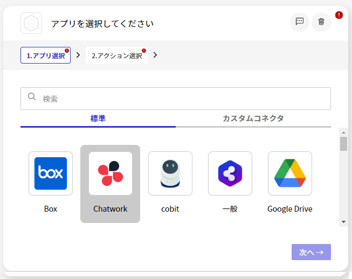Viewport: 352px width, 279px height.
Task: Switch to the 標準 tab
Action: [98, 119]
